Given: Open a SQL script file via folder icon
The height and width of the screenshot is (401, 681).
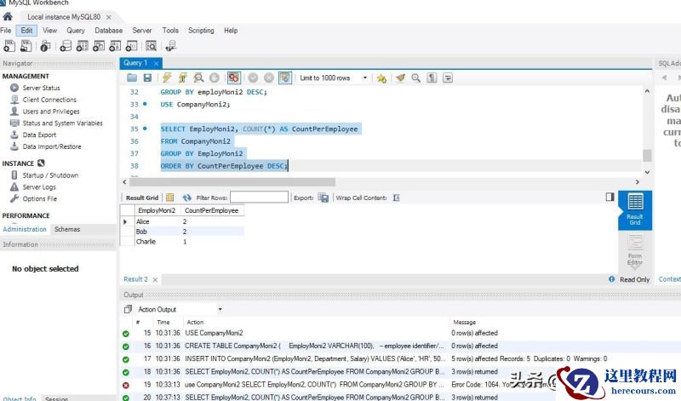Looking at the screenshot, I should (132, 77).
